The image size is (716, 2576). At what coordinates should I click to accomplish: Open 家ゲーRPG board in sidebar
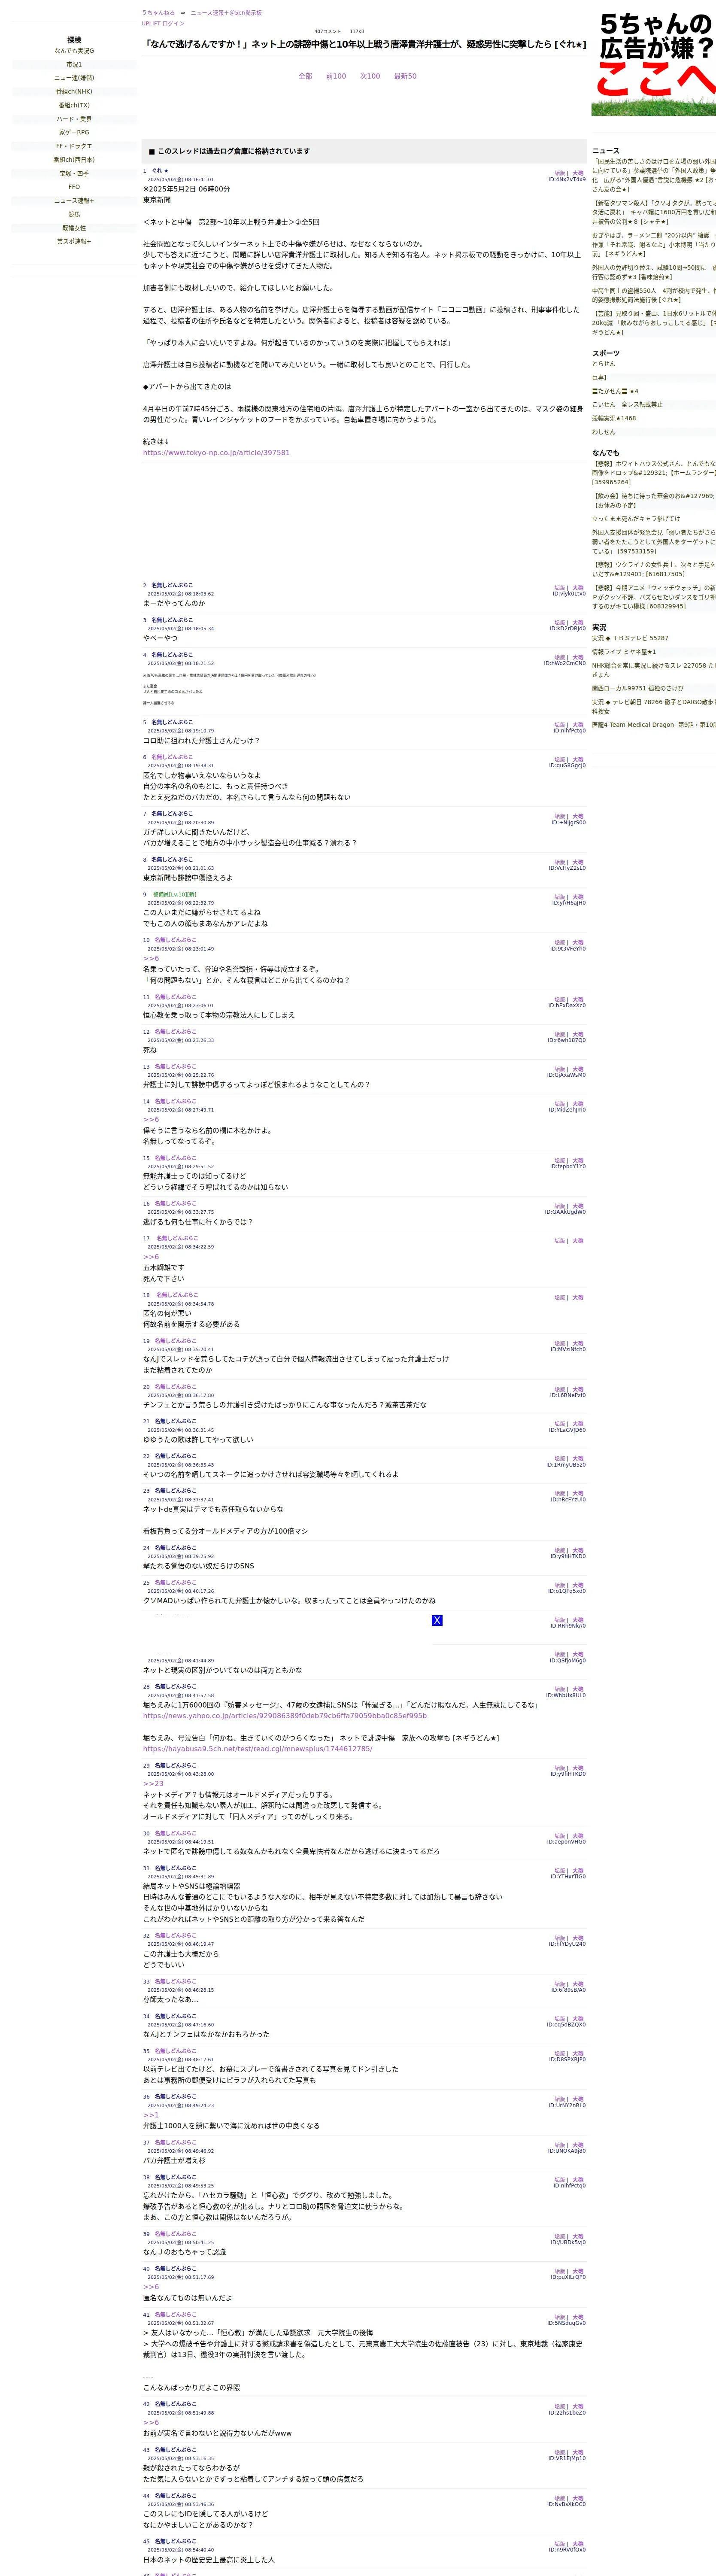pos(74,132)
